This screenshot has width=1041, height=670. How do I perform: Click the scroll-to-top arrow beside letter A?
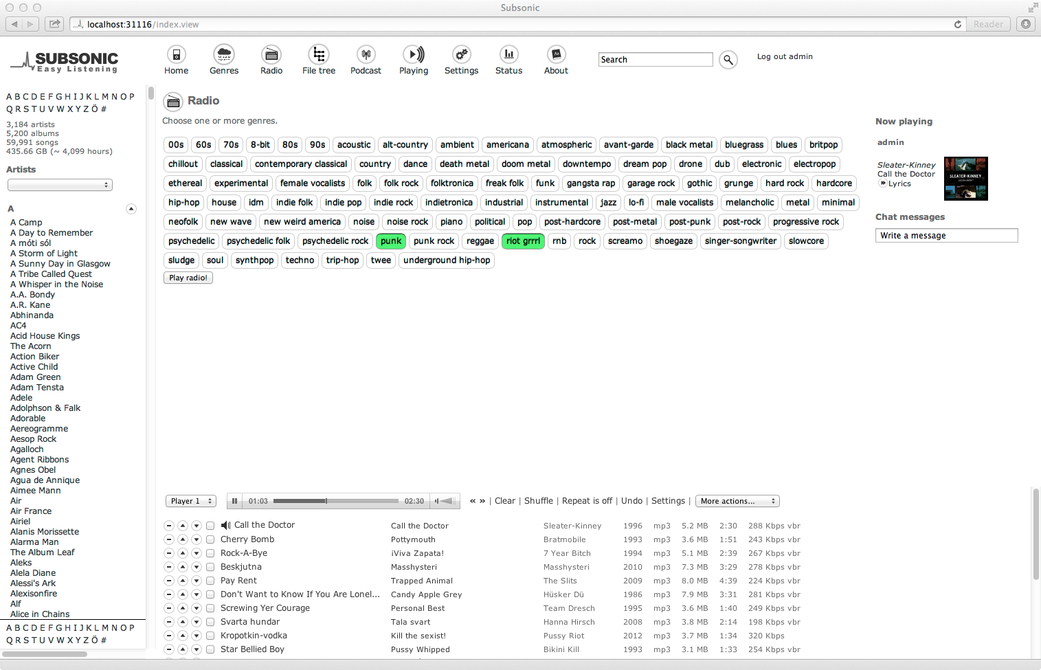tap(131, 209)
